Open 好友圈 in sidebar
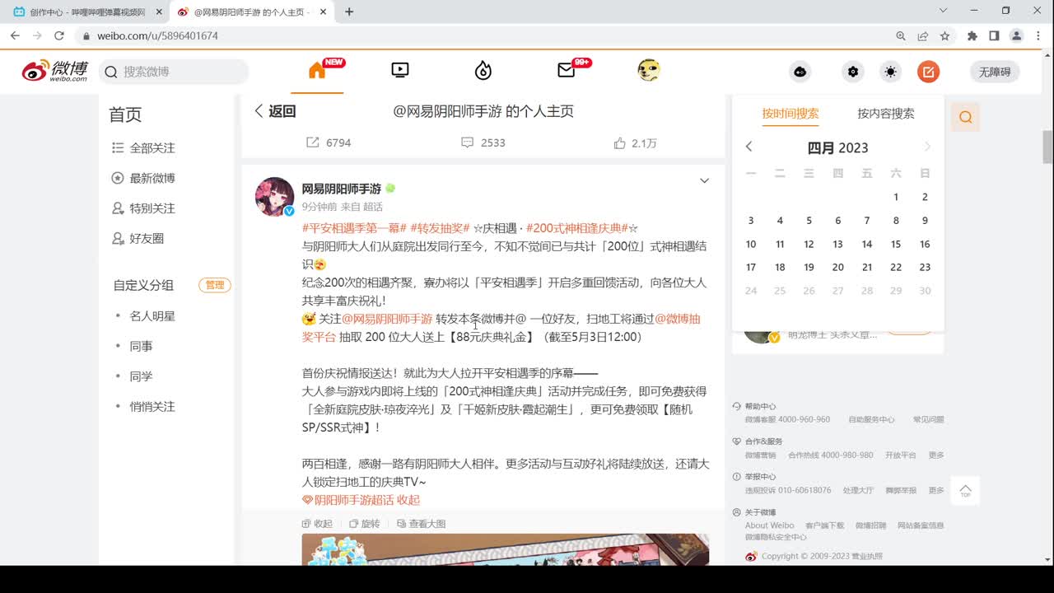Image resolution: width=1054 pixels, height=593 pixels. coord(138,238)
